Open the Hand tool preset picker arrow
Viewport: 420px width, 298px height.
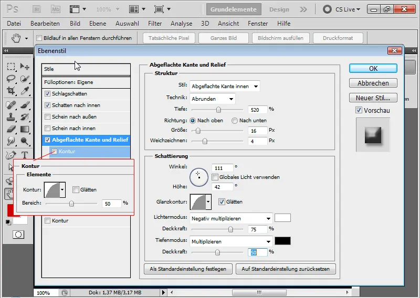tap(26, 38)
